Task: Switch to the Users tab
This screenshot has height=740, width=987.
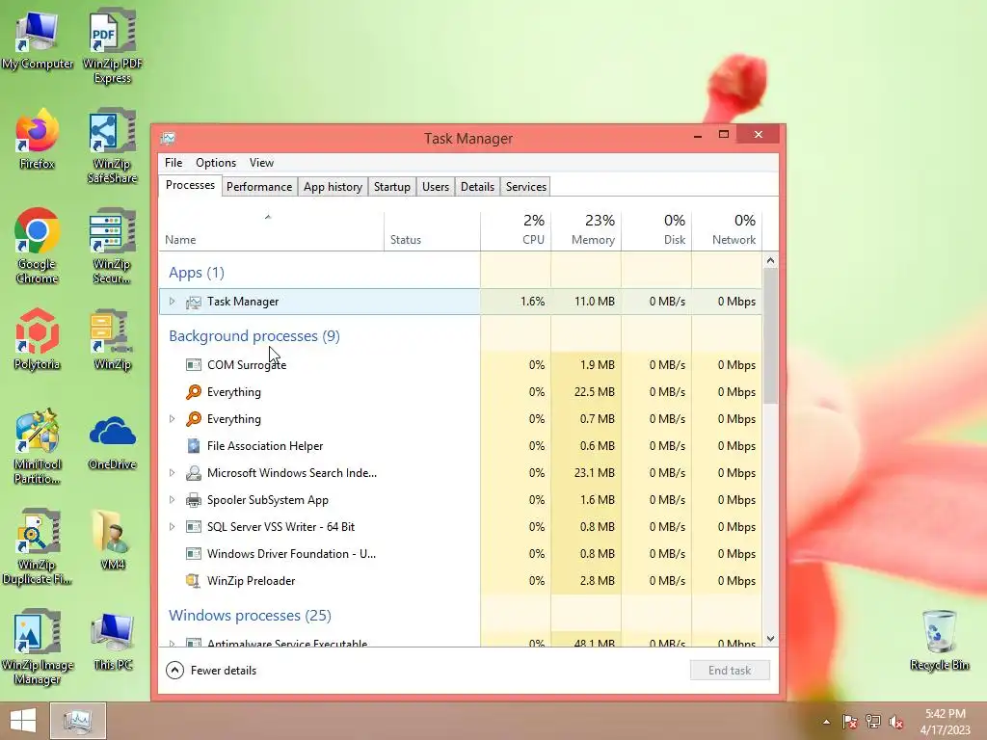Action: point(436,187)
